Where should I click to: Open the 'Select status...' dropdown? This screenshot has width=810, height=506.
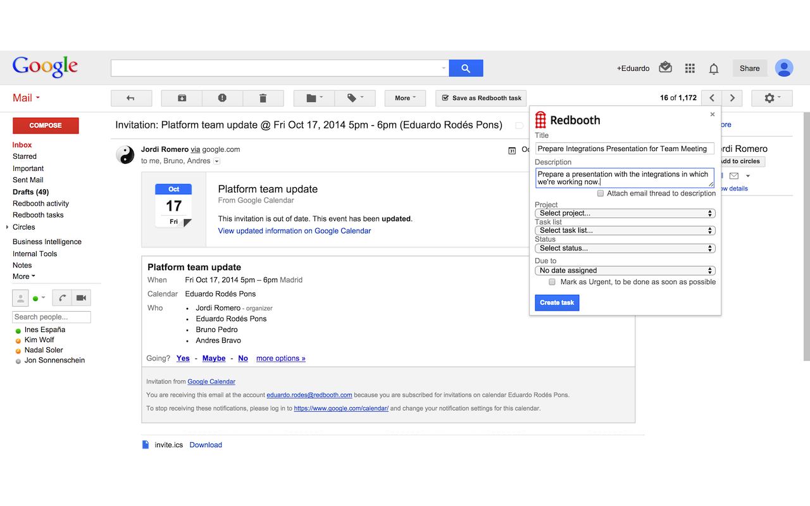[625, 248]
